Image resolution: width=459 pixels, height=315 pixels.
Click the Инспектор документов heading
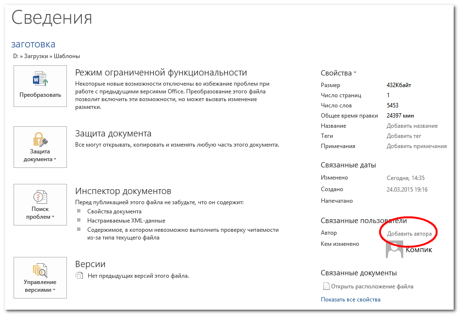[123, 191]
